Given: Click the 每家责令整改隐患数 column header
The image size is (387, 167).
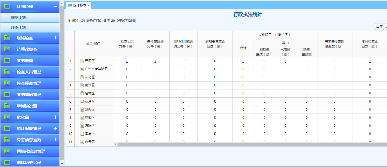Looking at the screenshot, I should (335, 44).
